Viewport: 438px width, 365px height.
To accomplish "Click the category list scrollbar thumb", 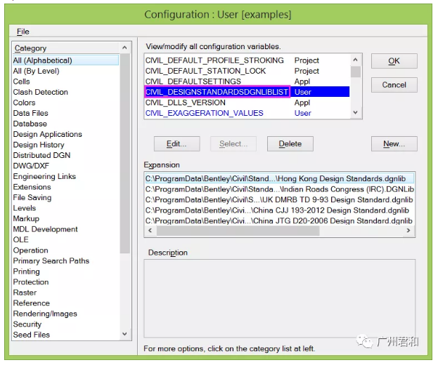I will [x=124, y=153].
